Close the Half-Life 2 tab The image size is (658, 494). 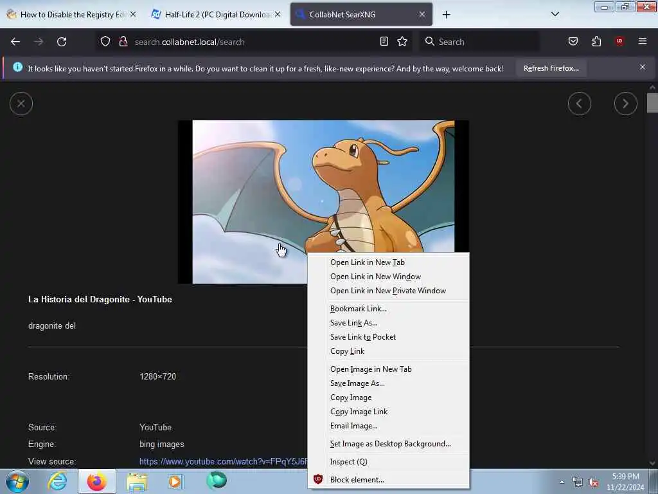tap(278, 14)
